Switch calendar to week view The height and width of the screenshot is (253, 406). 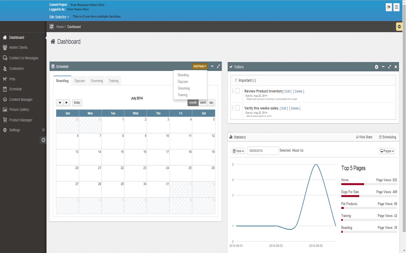click(203, 103)
